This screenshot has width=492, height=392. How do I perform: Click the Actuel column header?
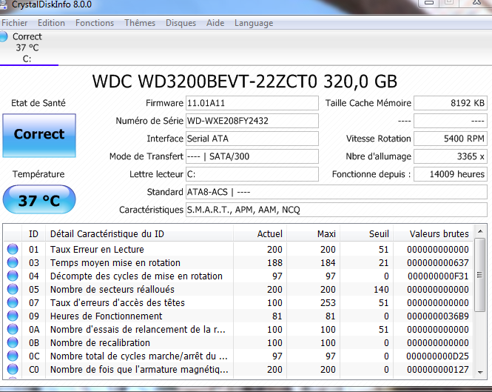[260, 234]
